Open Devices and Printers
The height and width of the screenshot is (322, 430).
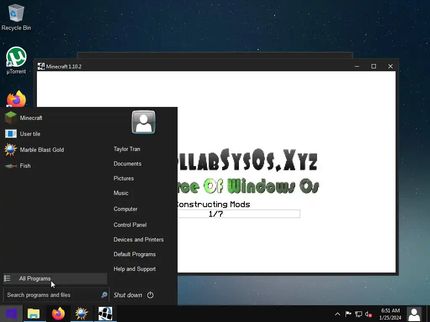pos(139,239)
